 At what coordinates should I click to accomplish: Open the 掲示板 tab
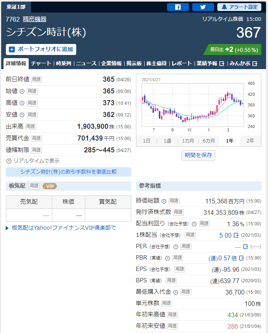coord(134,64)
